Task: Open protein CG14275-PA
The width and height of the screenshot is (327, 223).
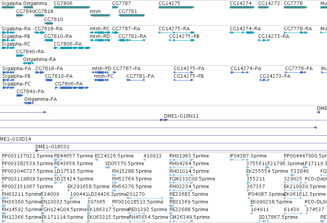Action: point(189,69)
